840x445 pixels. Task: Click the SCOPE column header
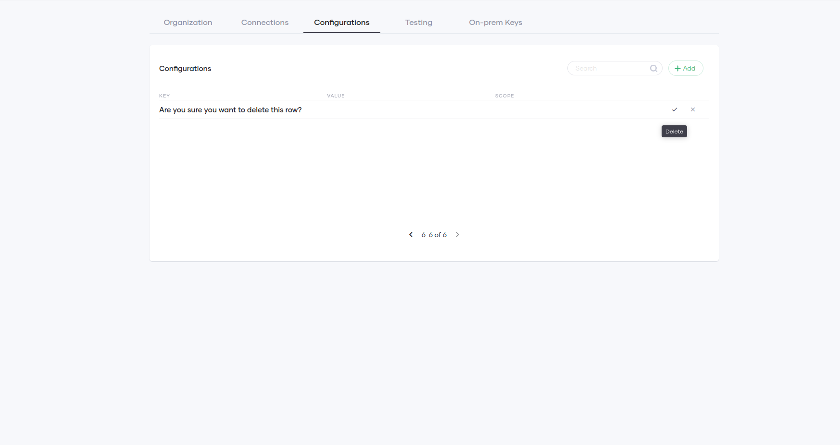coord(504,96)
